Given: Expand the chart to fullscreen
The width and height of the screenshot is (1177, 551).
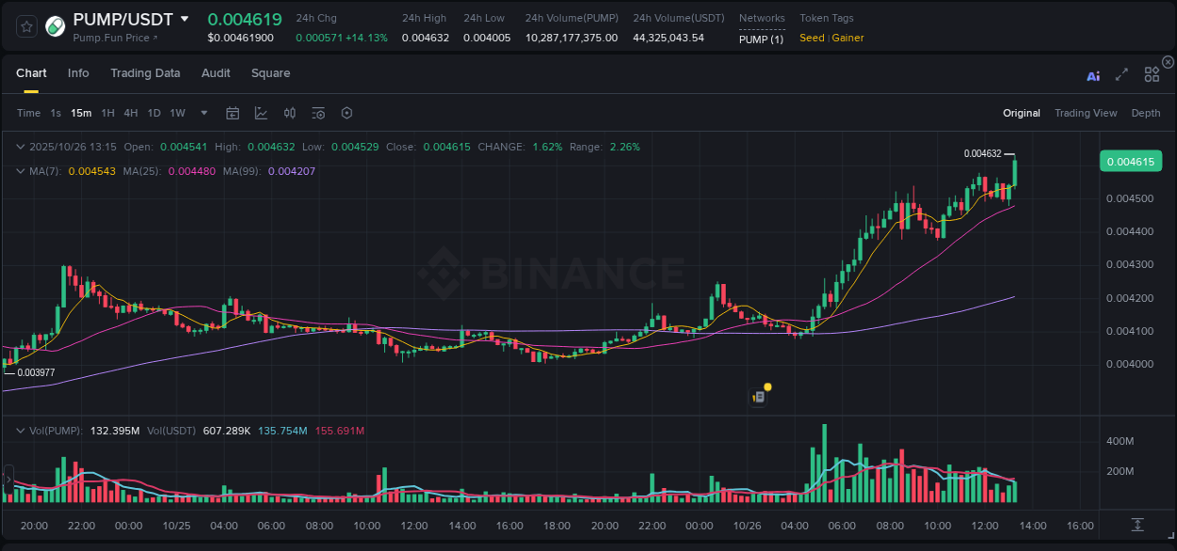Looking at the screenshot, I should coord(1121,74).
